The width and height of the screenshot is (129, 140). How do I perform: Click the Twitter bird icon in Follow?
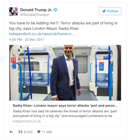coord(104,11)
